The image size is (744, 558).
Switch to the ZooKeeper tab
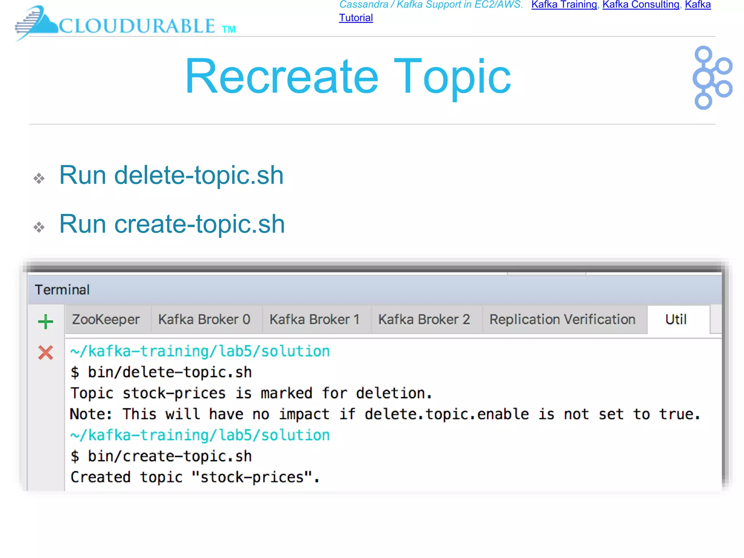[106, 320]
